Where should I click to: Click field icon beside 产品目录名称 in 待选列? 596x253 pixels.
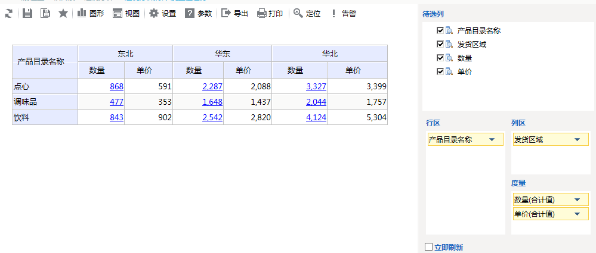point(449,31)
